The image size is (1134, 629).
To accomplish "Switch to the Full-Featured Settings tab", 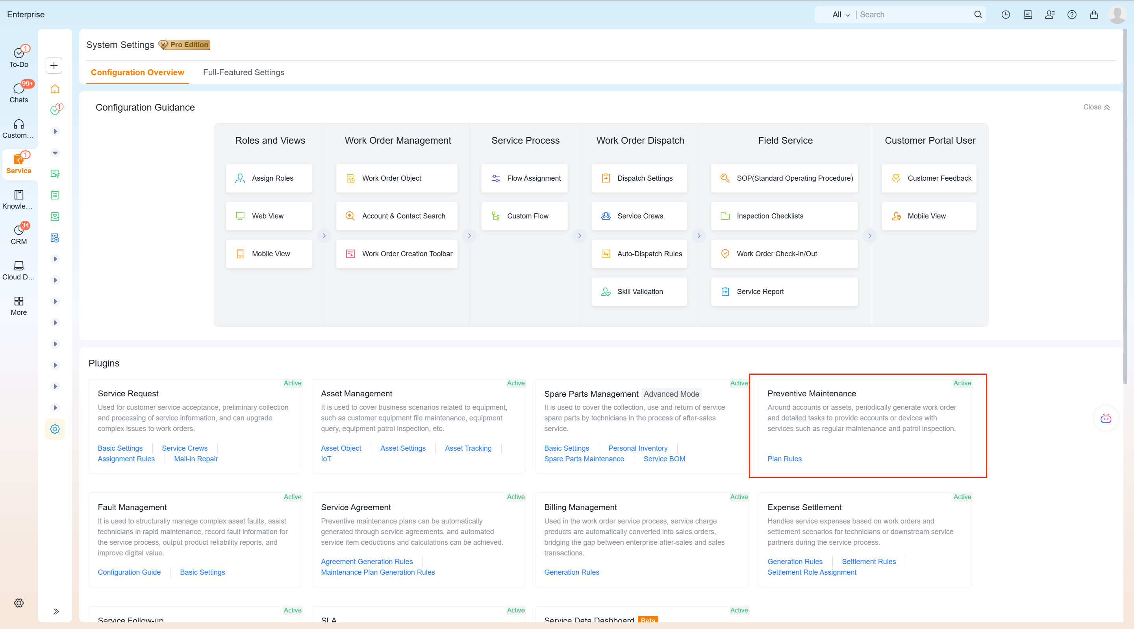I will [x=243, y=72].
